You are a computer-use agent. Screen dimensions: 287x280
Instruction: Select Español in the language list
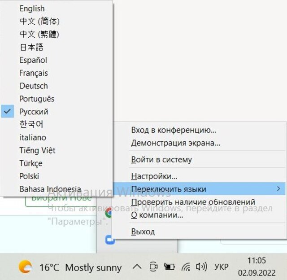click(x=33, y=60)
